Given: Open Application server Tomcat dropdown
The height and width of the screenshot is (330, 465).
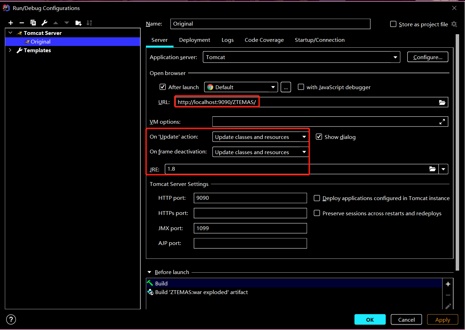Looking at the screenshot, I should (x=301, y=57).
